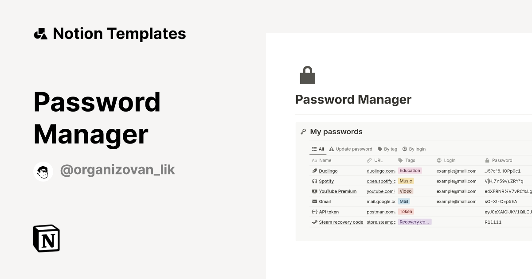Image resolution: width=532 pixels, height=279 pixels.
Task: Click the key icon next to Steam recovery code
Action: click(x=314, y=222)
